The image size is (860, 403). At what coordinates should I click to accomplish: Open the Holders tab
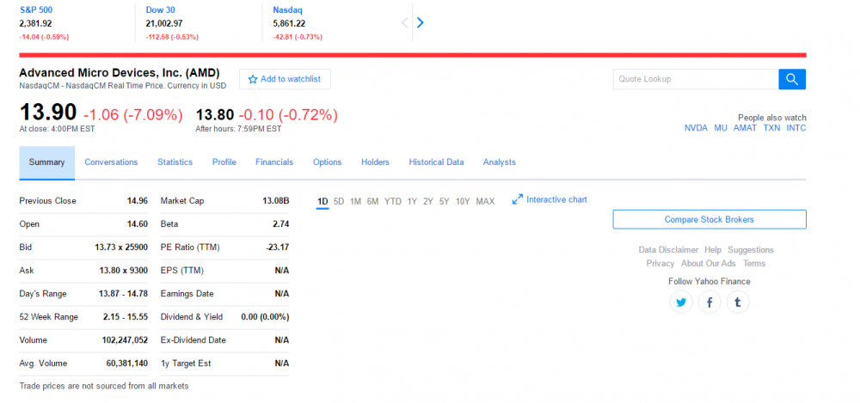pos(375,162)
